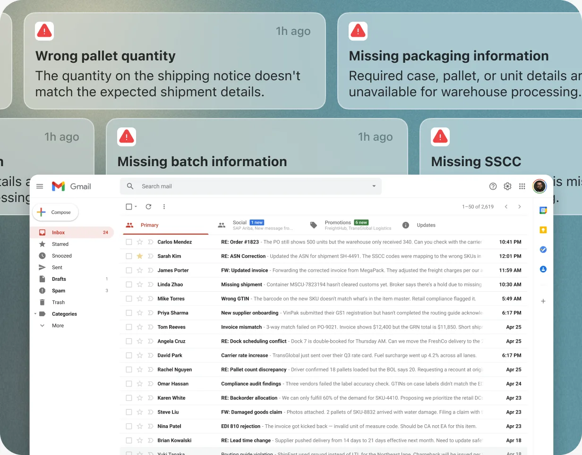Switch to the Updates tab
Image resolution: width=582 pixels, height=455 pixels.
pos(419,225)
